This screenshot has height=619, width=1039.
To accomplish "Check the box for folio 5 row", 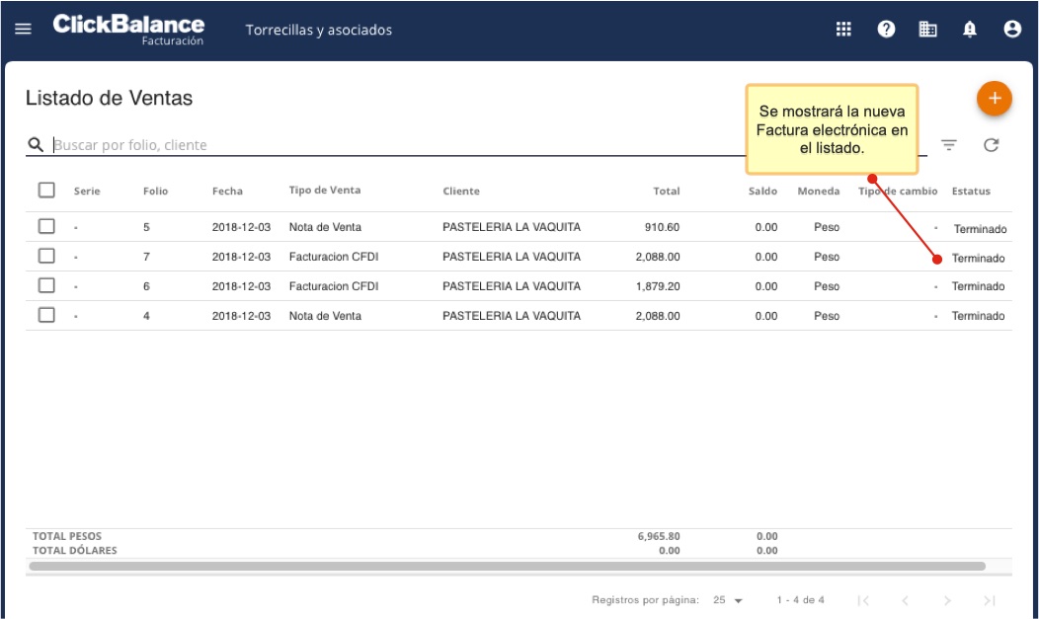I will 46,227.
